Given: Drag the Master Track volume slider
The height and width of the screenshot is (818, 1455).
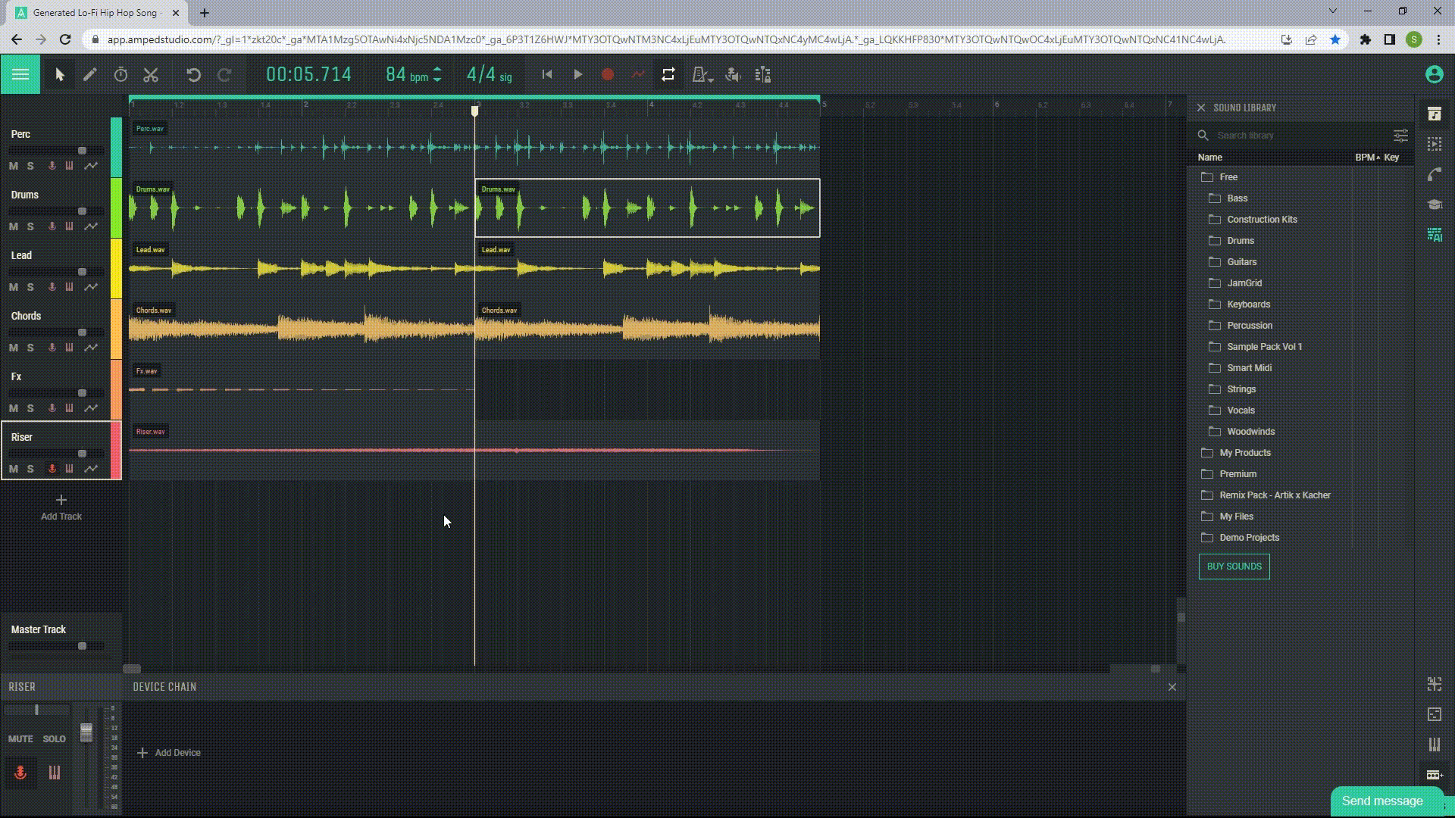Looking at the screenshot, I should click(81, 645).
